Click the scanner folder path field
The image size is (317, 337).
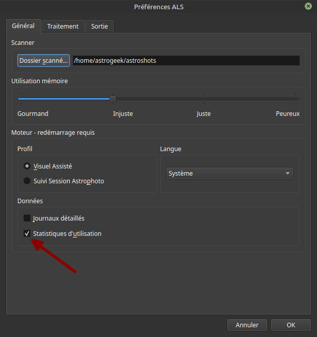pyautogui.click(x=186, y=61)
